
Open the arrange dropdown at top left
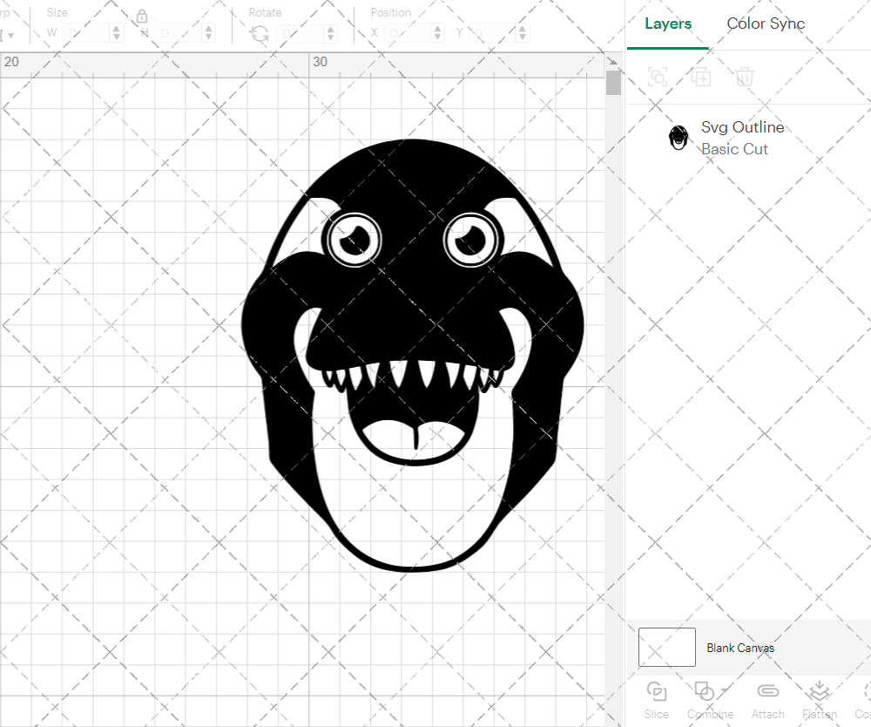[x=11, y=33]
